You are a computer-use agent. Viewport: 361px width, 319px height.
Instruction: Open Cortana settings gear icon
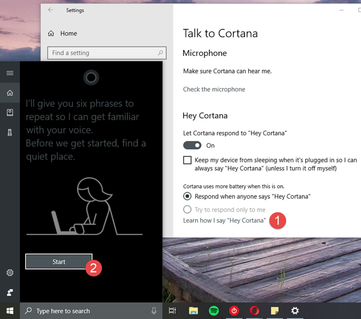tap(9, 273)
